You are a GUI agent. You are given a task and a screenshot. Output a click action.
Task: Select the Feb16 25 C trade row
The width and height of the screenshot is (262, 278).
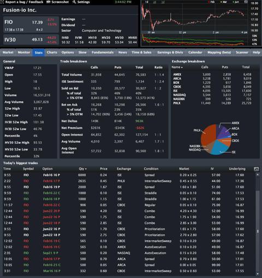pyautogui.click(x=129, y=265)
